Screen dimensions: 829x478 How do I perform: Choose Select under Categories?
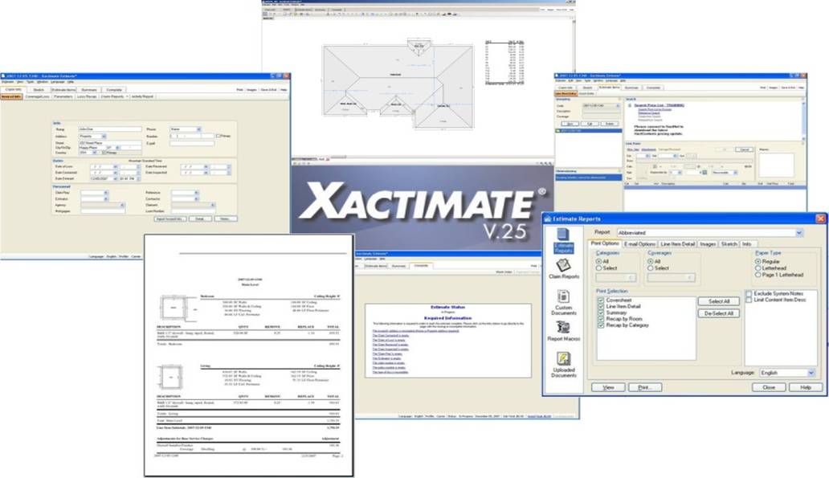click(600, 268)
